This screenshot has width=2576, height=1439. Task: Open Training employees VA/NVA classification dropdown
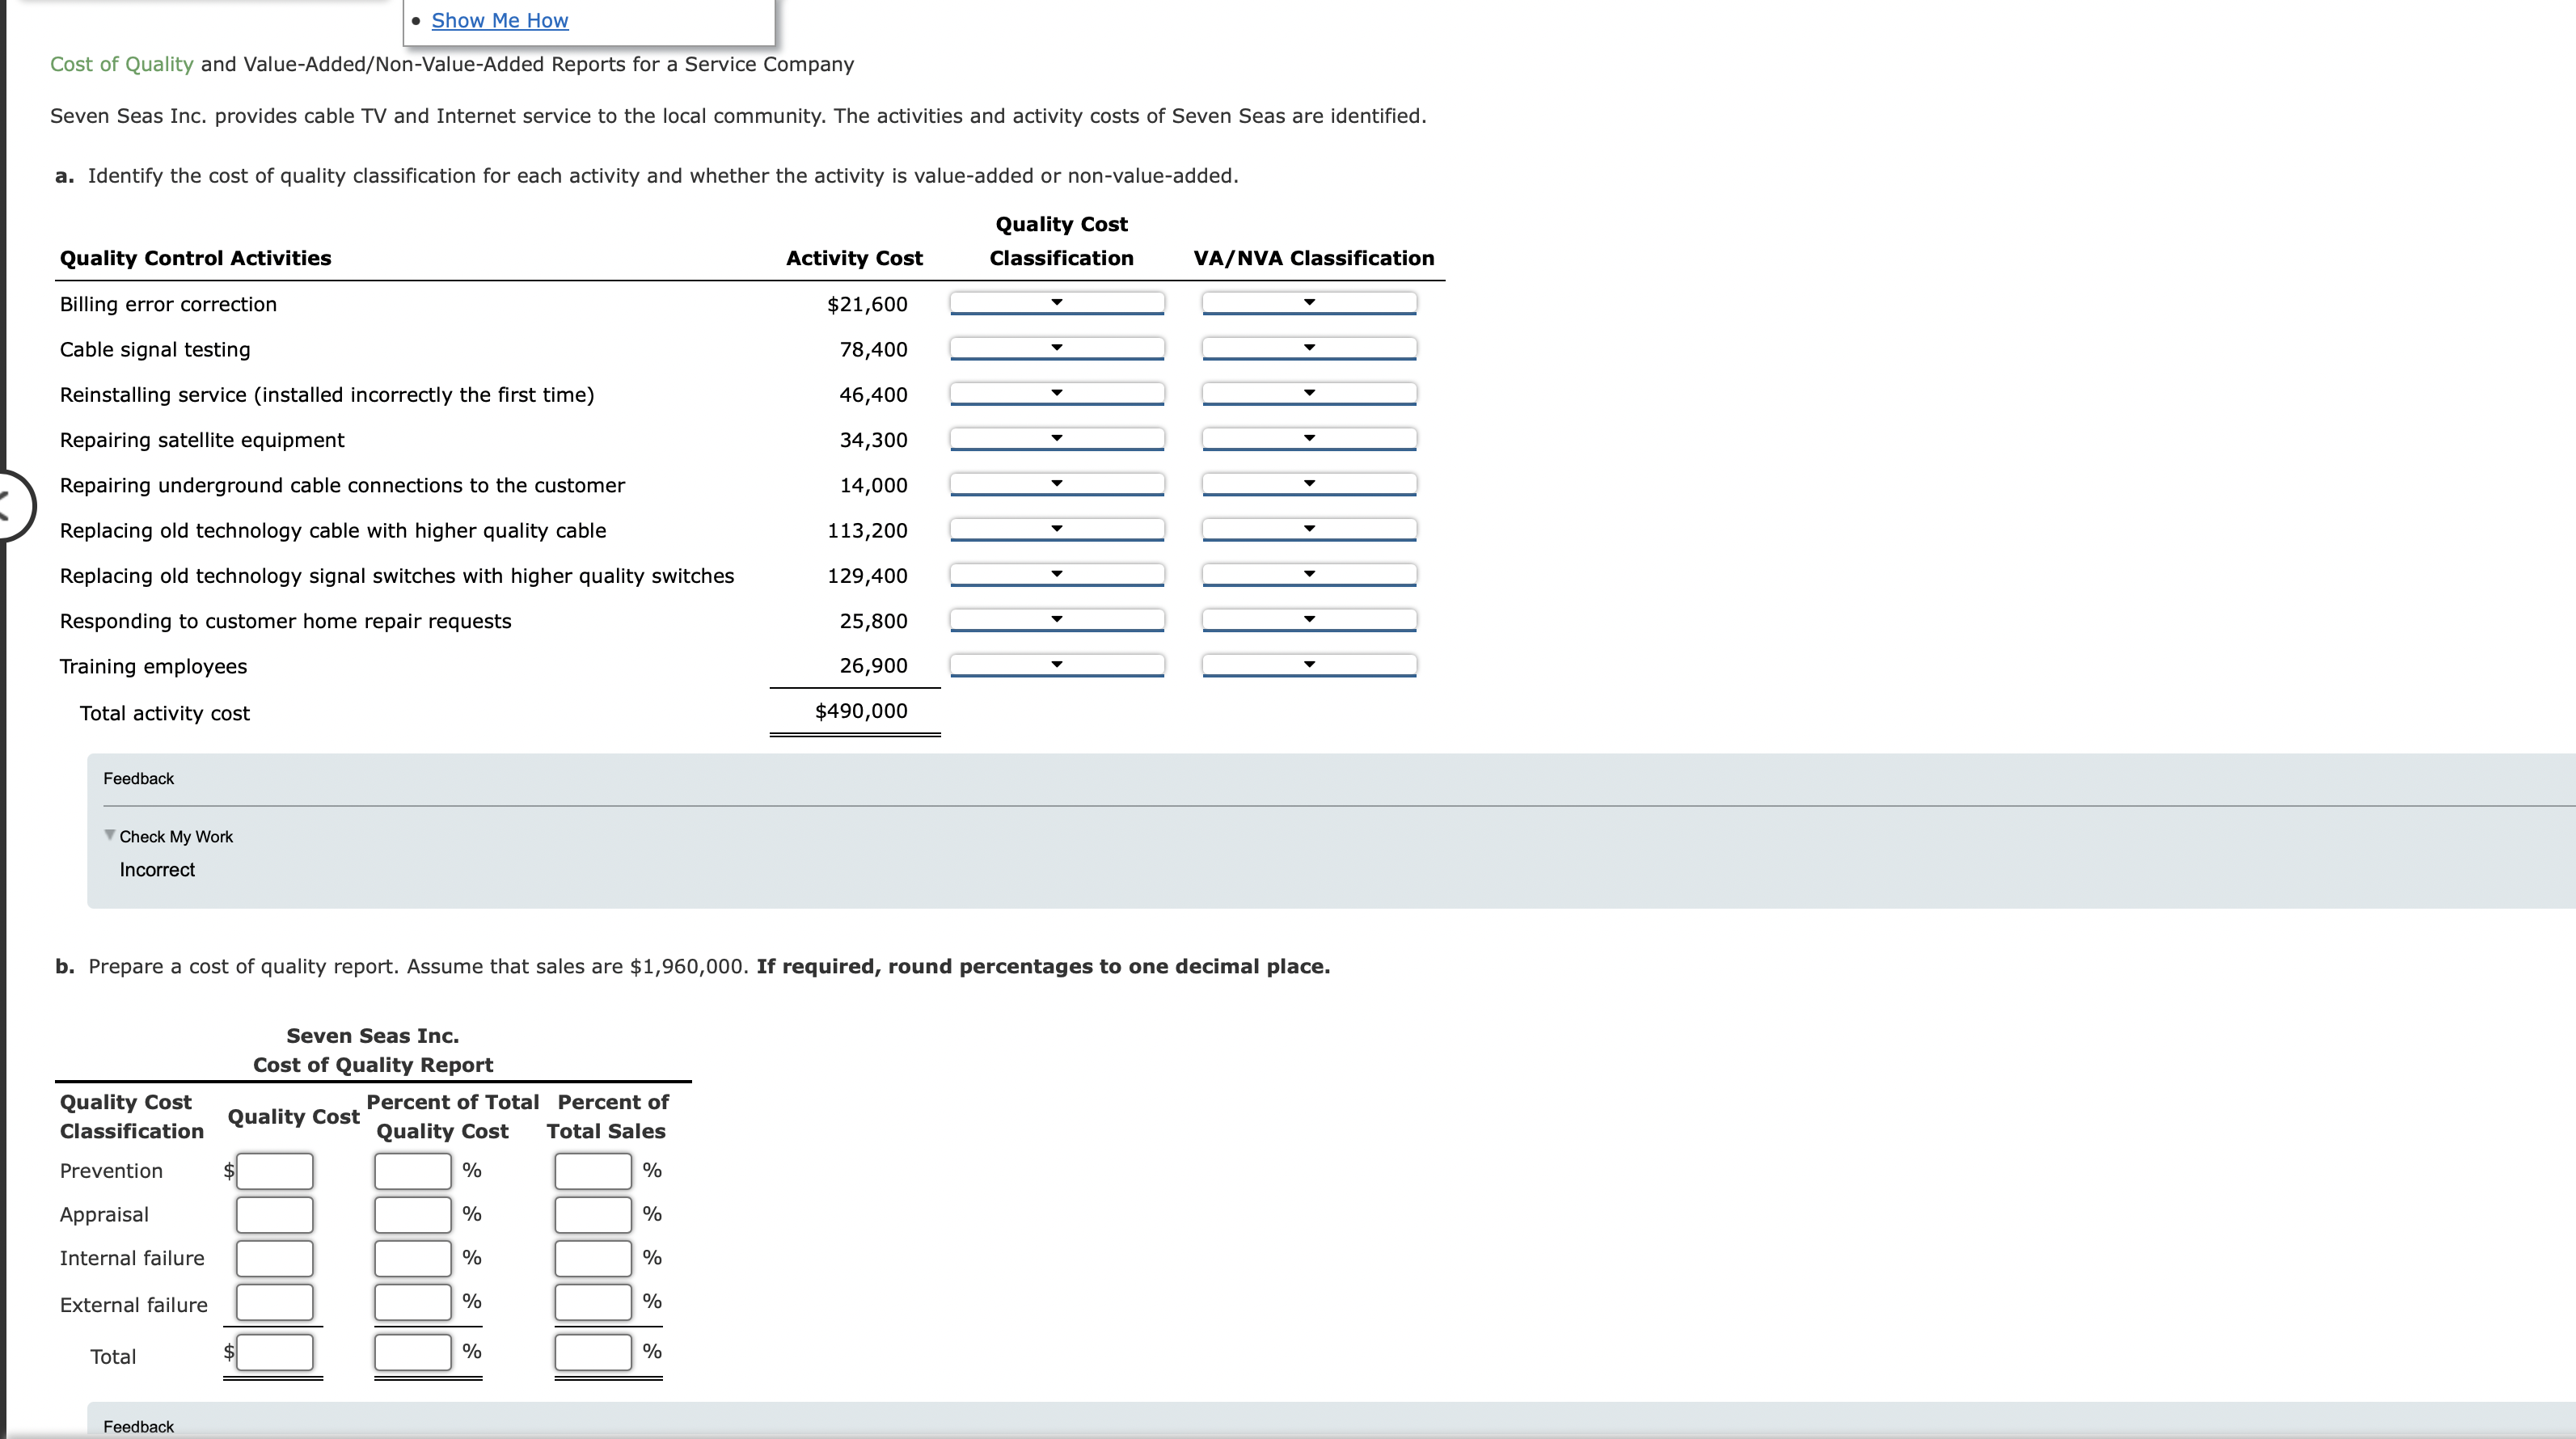coord(1308,665)
